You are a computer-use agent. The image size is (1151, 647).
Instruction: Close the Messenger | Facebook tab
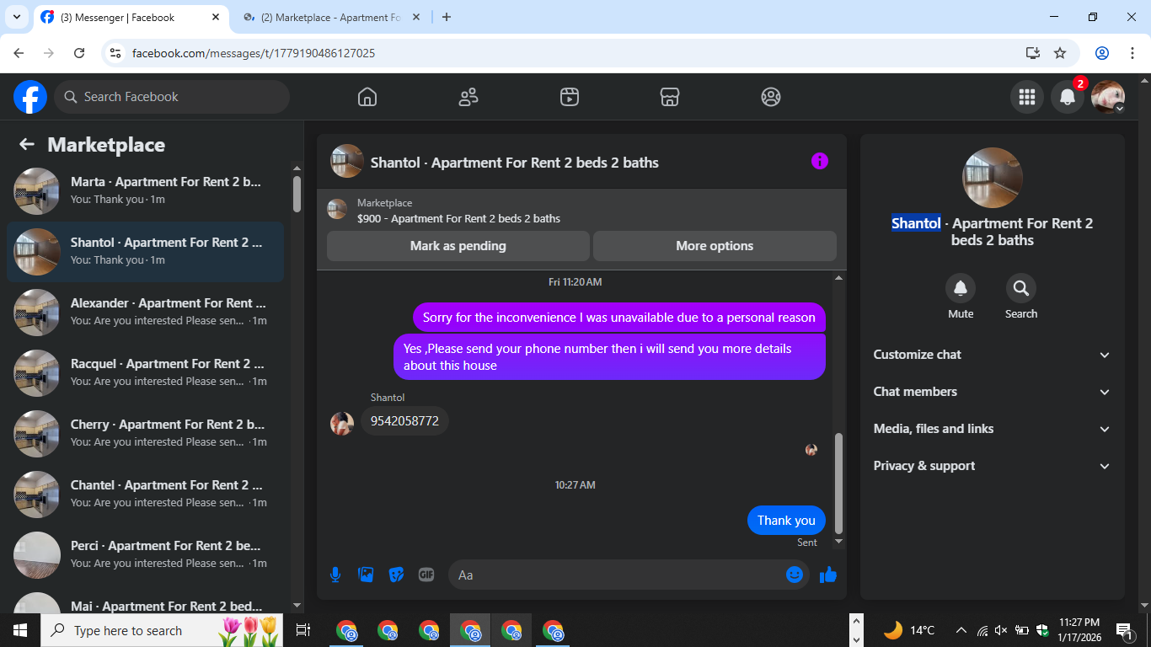point(216,17)
